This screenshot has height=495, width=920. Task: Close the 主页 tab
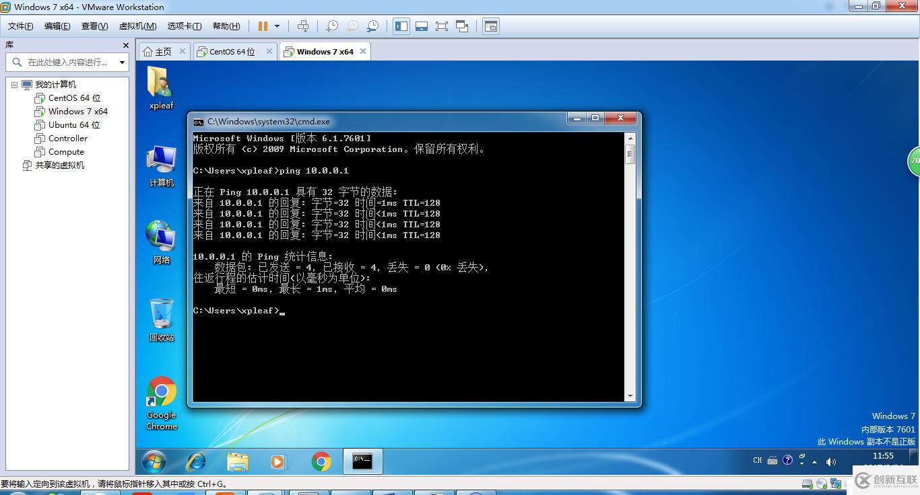click(183, 51)
